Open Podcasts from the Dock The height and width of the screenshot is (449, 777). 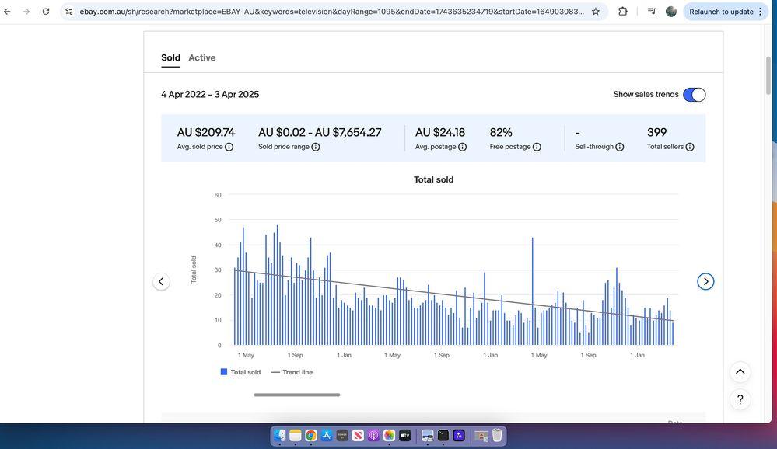[373, 436]
